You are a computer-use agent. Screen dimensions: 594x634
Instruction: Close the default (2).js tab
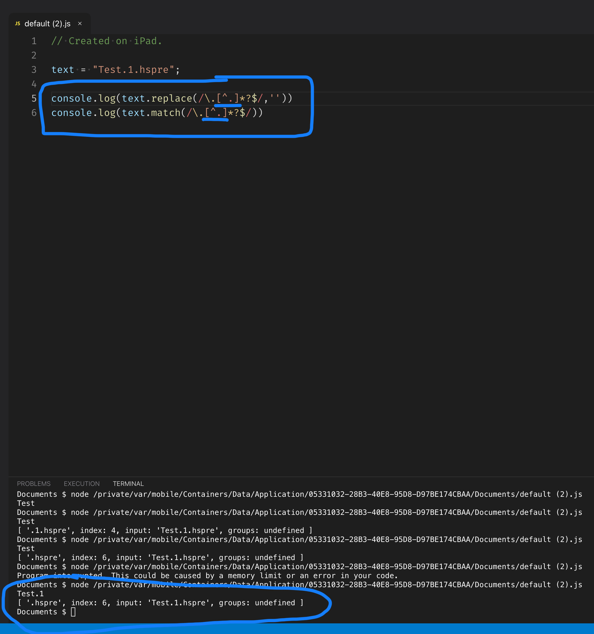[x=80, y=24]
